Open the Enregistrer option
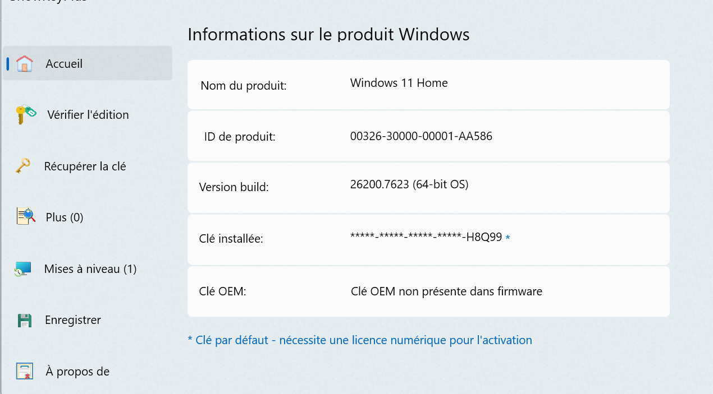Viewport: 713px width, 394px height. click(x=73, y=319)
